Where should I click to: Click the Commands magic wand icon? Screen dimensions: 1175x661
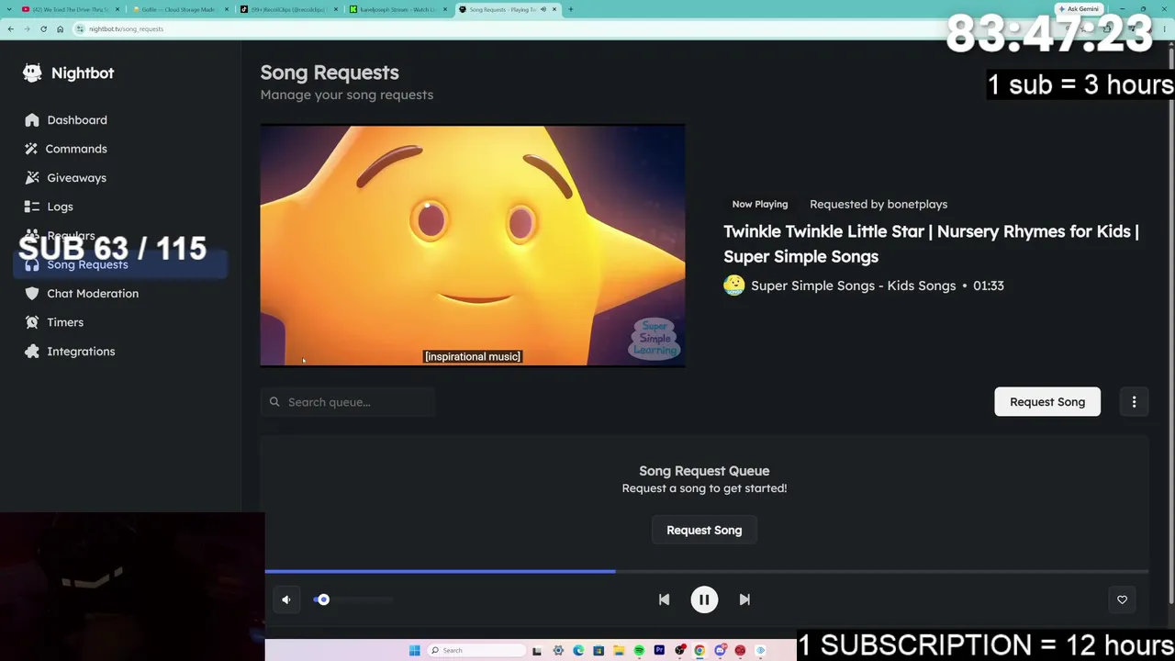[x=32, y=149]
